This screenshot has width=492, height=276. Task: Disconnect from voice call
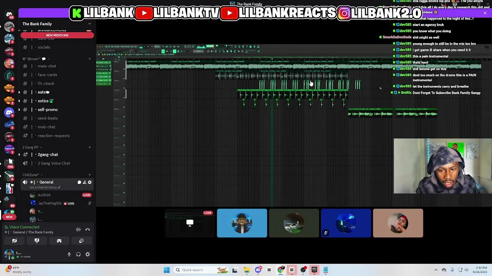point(88,230)
